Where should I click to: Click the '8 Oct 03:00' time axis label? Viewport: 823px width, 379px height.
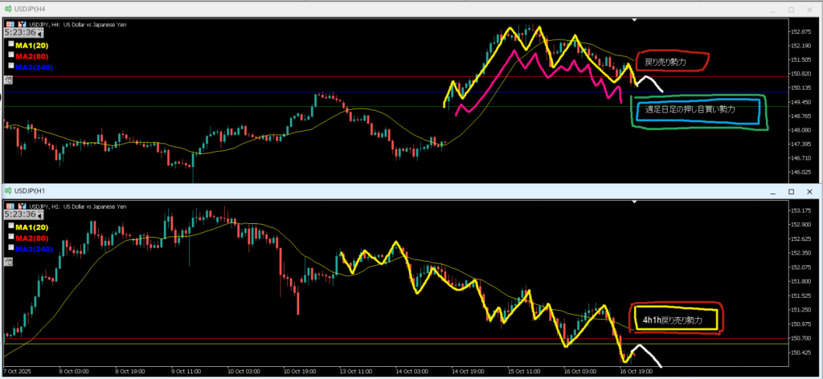pyautogui.click(x=75, y=371)
